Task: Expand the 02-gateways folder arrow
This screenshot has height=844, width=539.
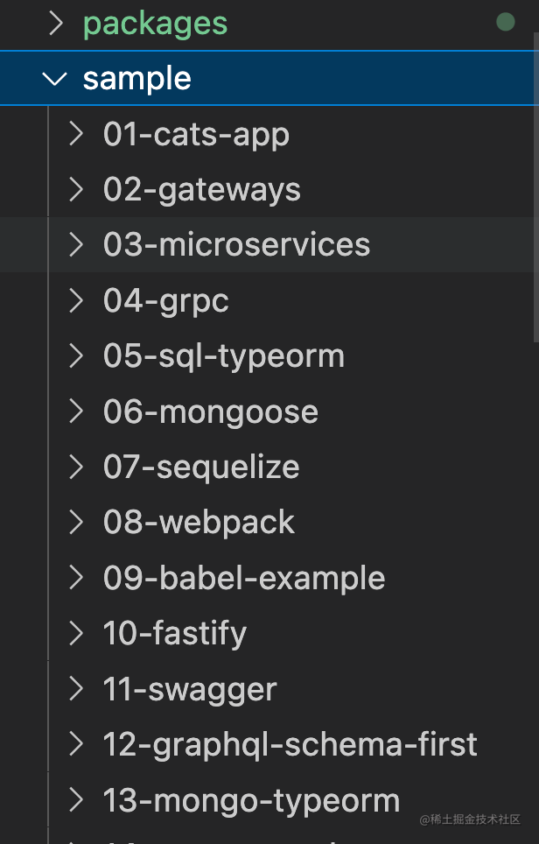Action: point(76,189)
